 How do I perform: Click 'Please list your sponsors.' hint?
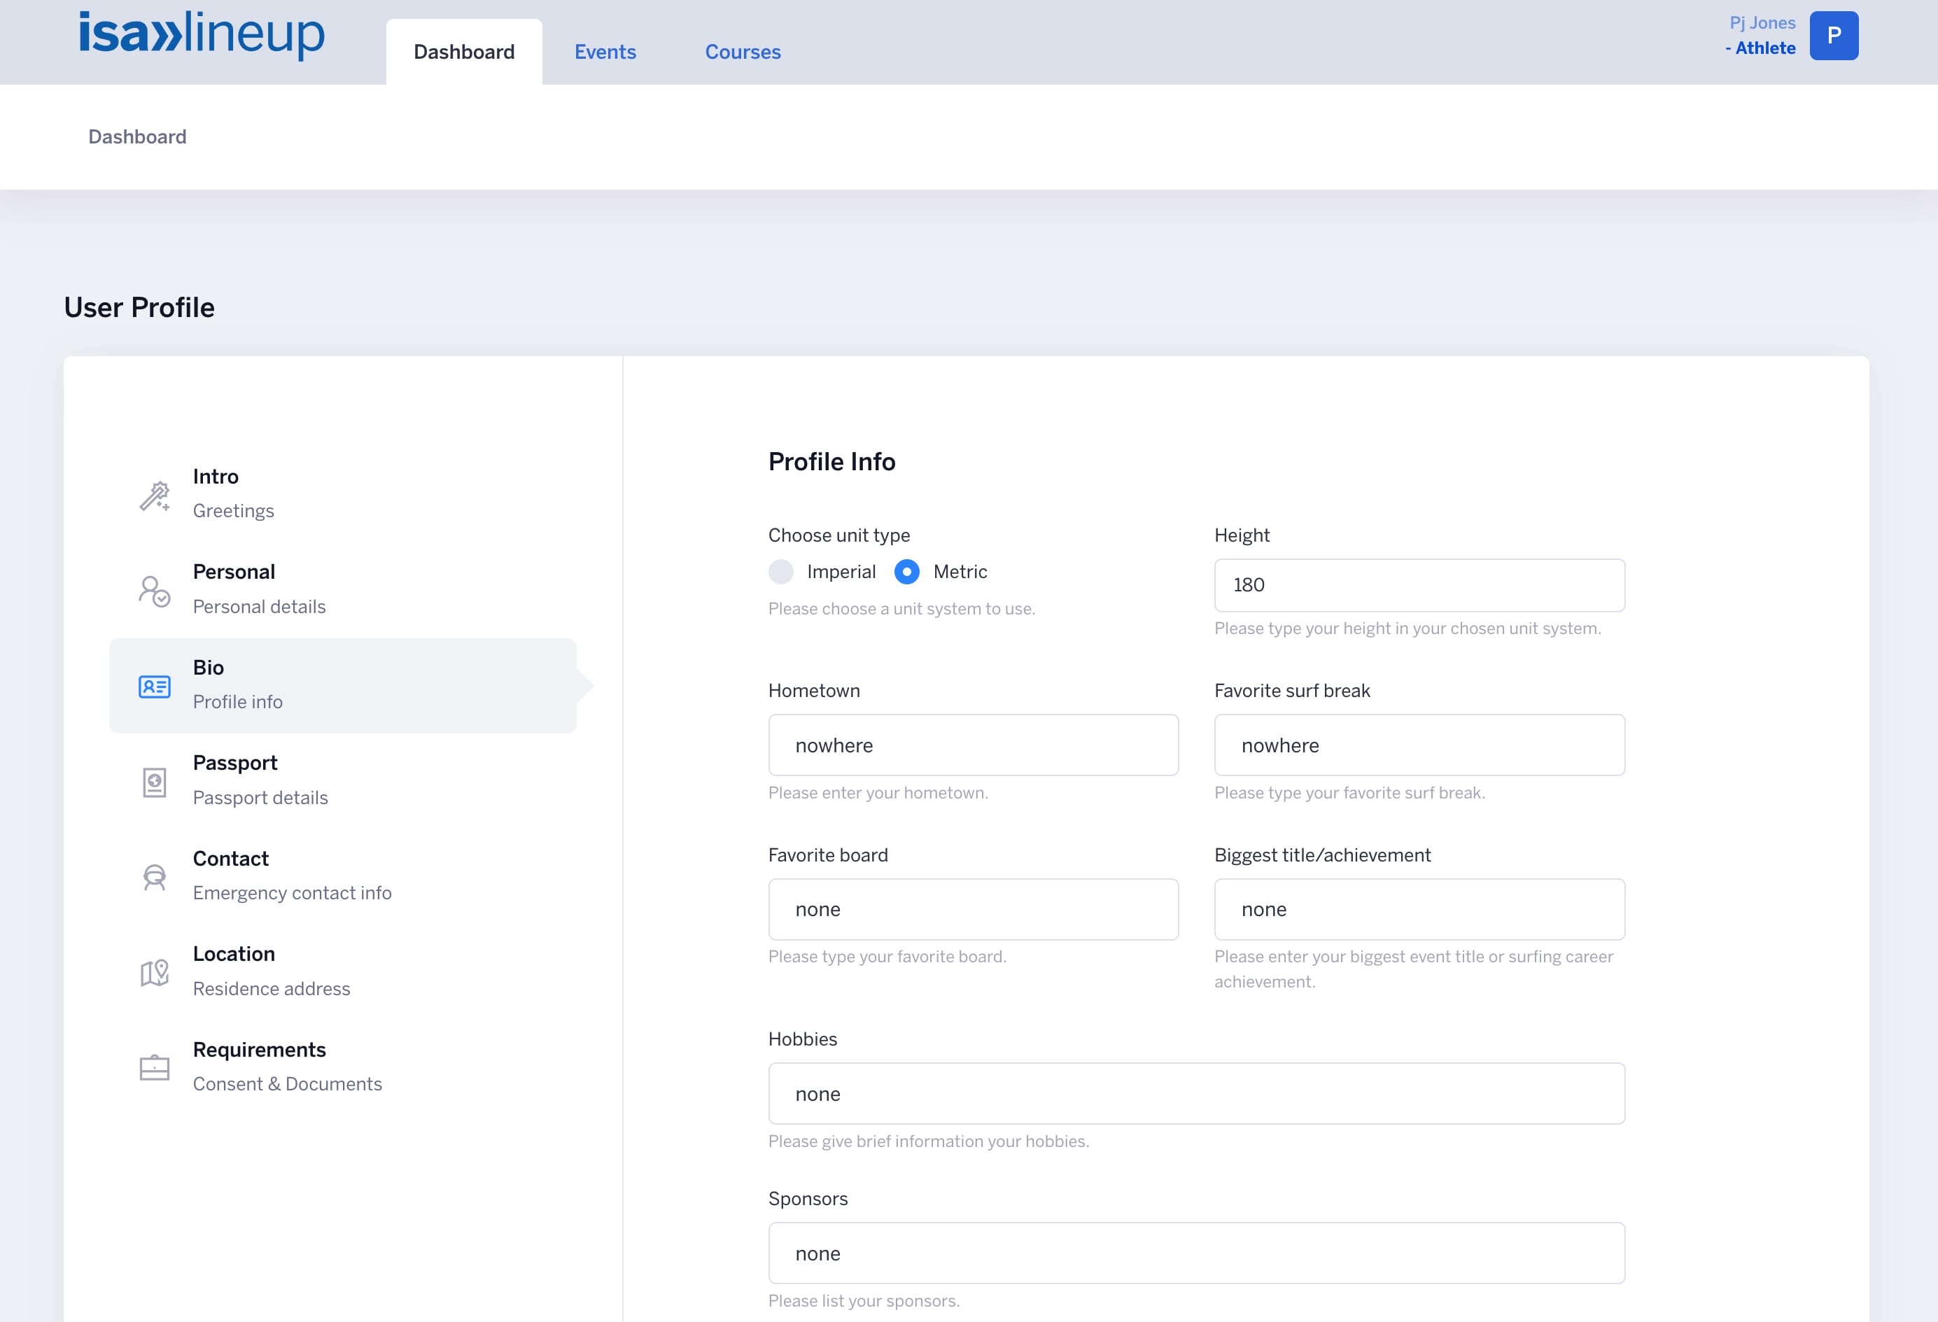pyautogui.click(x=864, y=1301)
